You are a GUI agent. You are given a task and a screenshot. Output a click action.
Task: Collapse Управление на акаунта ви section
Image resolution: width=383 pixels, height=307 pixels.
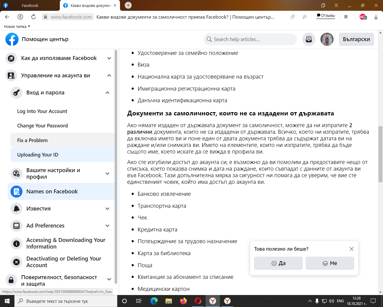pos(109,76)
